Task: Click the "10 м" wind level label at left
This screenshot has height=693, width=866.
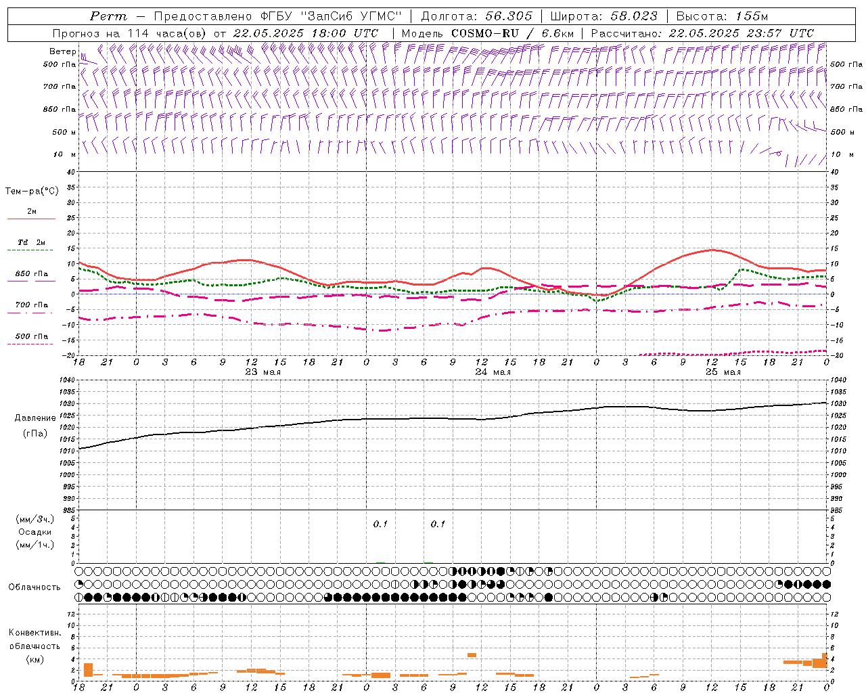Action: (x=65, y=154)
